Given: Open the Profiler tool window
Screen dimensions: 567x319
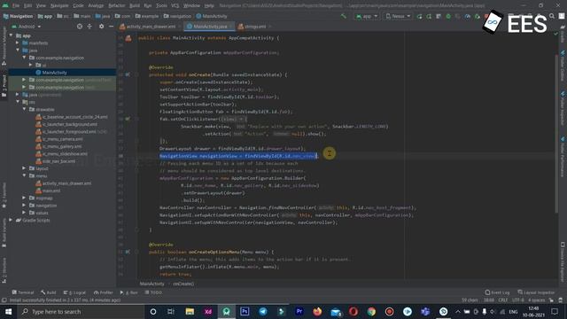Looking at the screenshot, I should (103, 292).
